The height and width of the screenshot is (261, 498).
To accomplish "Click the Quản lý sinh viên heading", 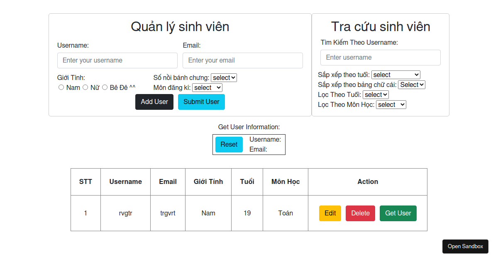I will pos(180,27).
